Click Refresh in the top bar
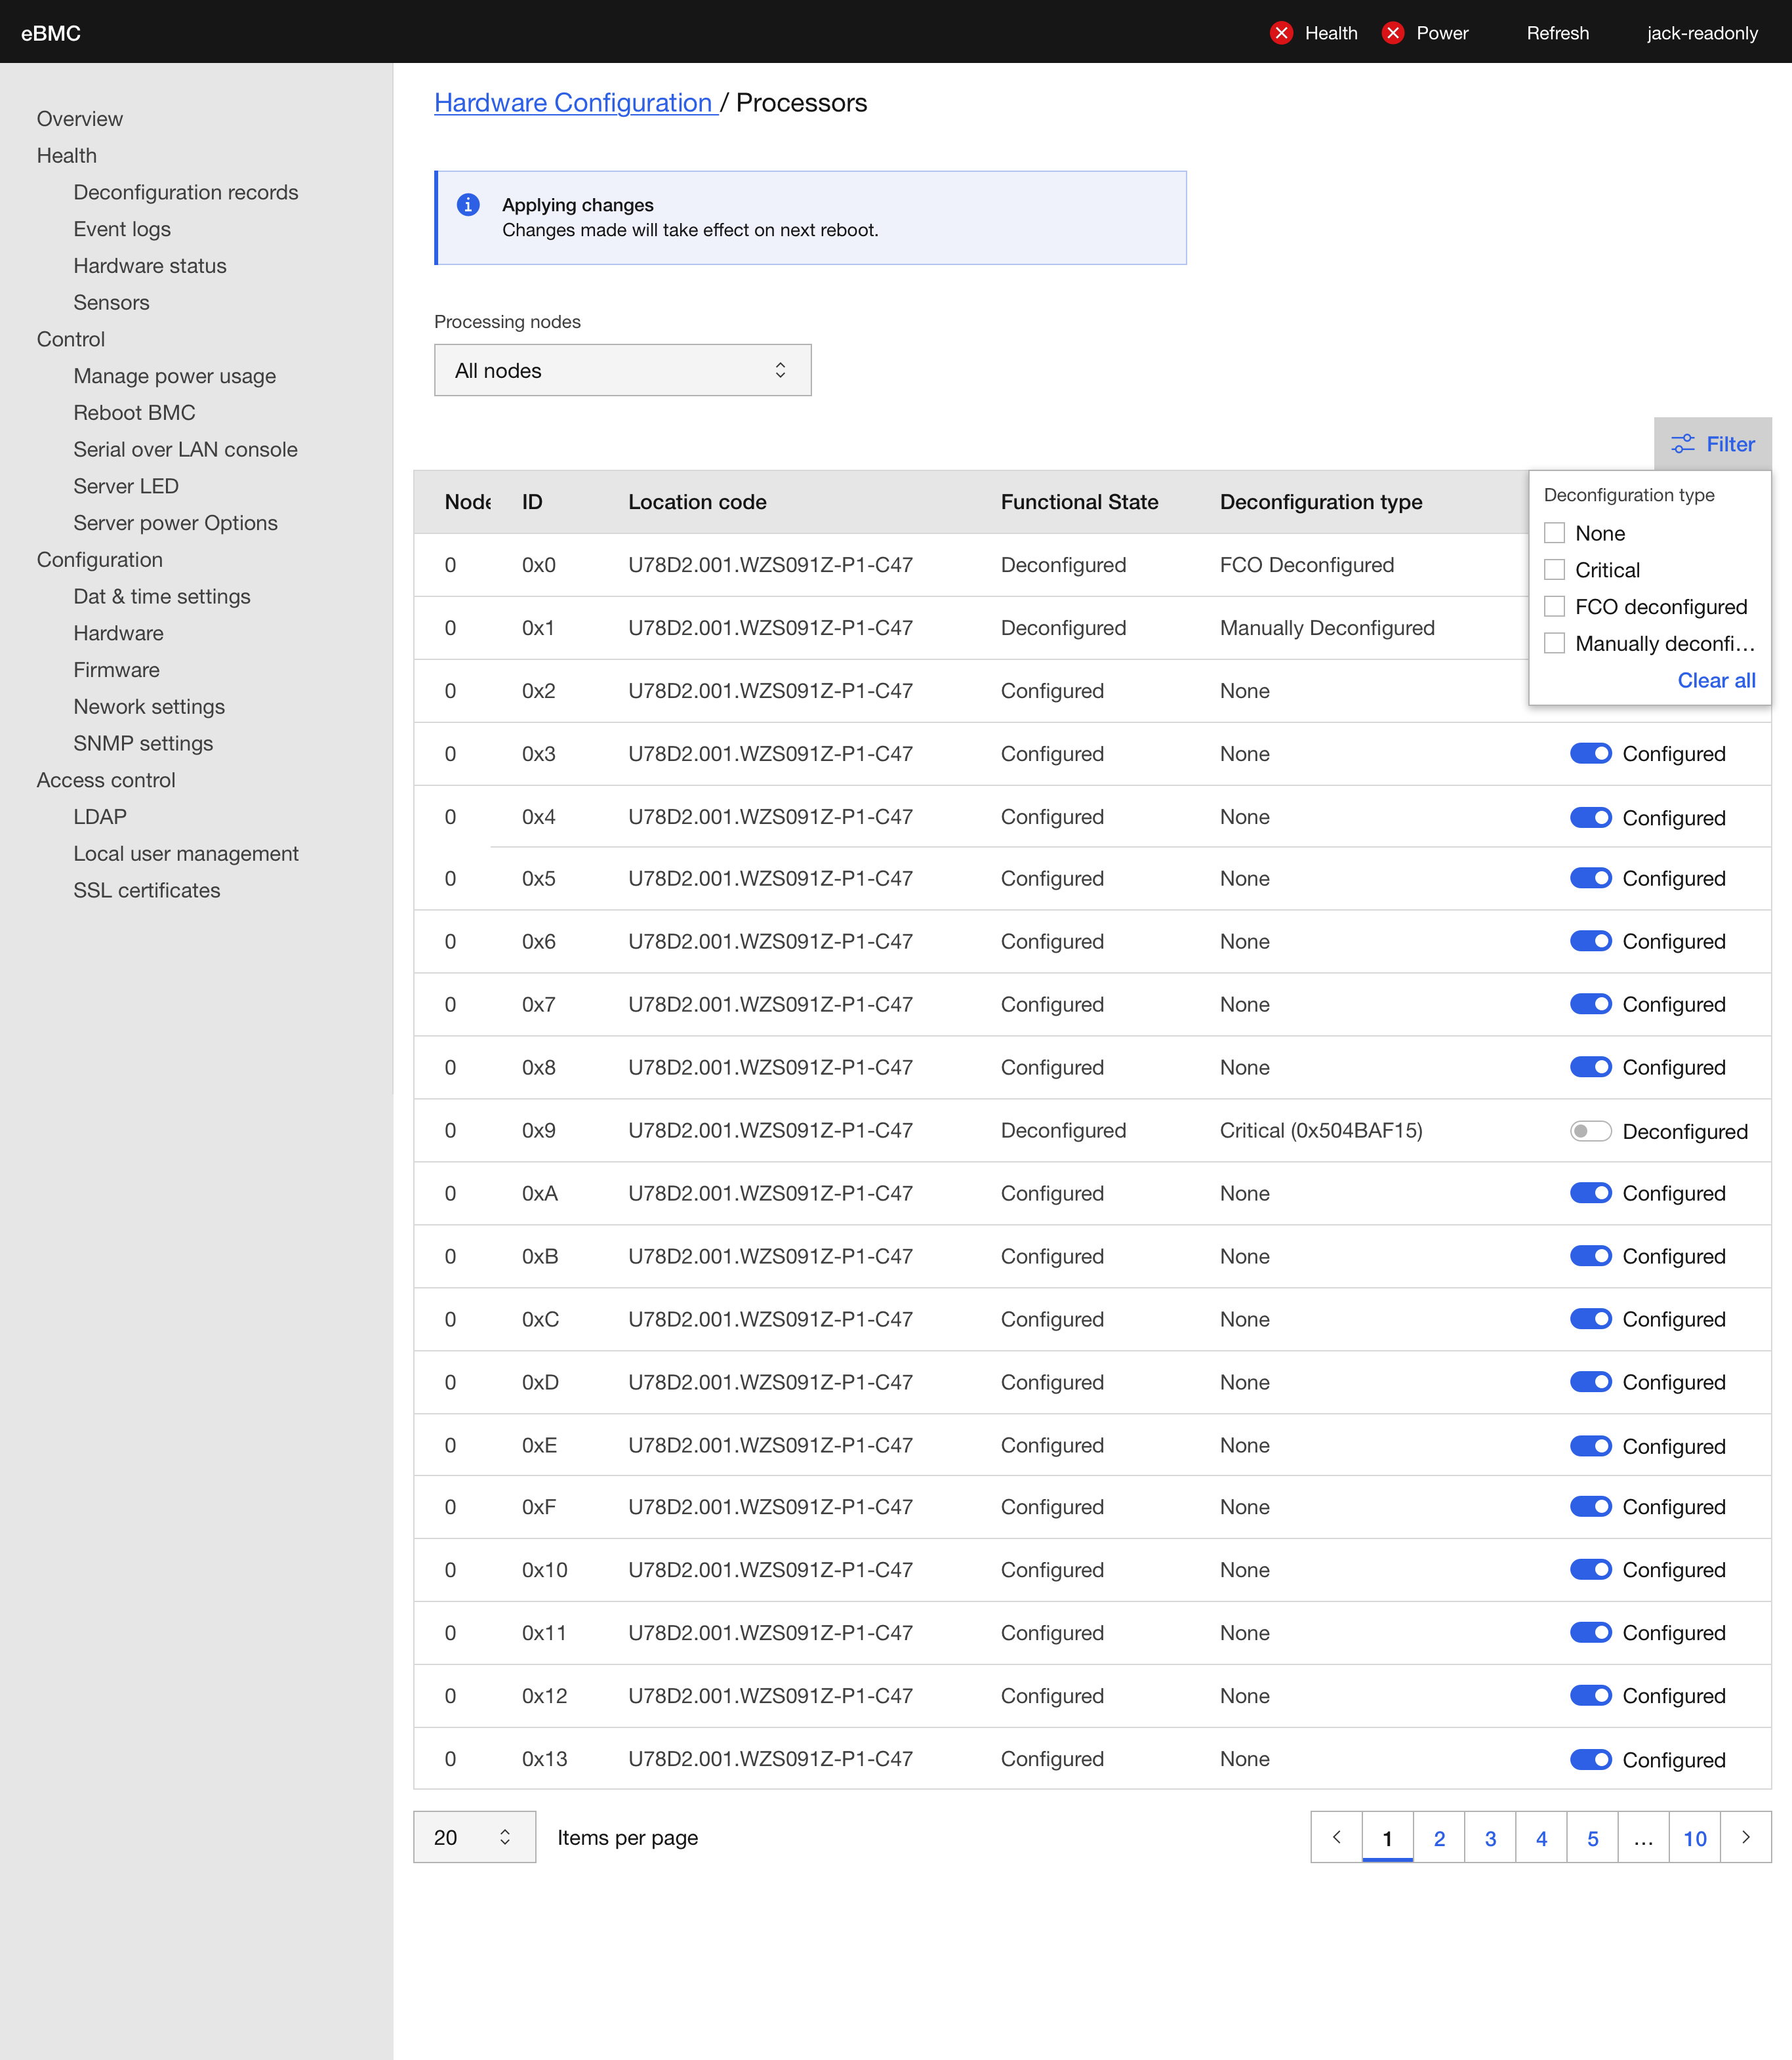 point(1557,33)
